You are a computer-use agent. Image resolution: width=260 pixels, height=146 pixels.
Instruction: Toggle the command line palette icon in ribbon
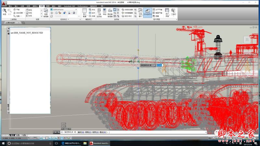[115, 10]
